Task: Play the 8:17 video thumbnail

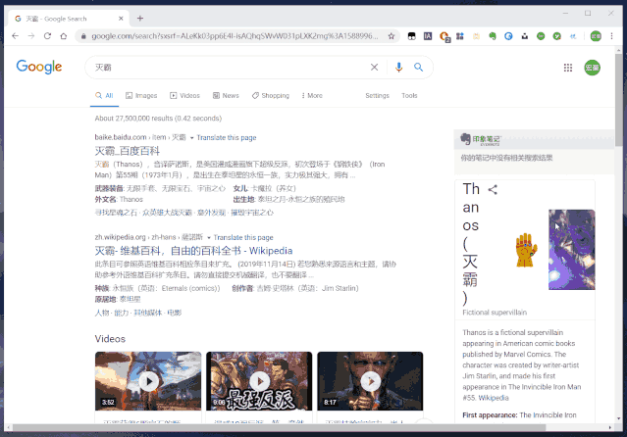Action: tap(370, 381)
